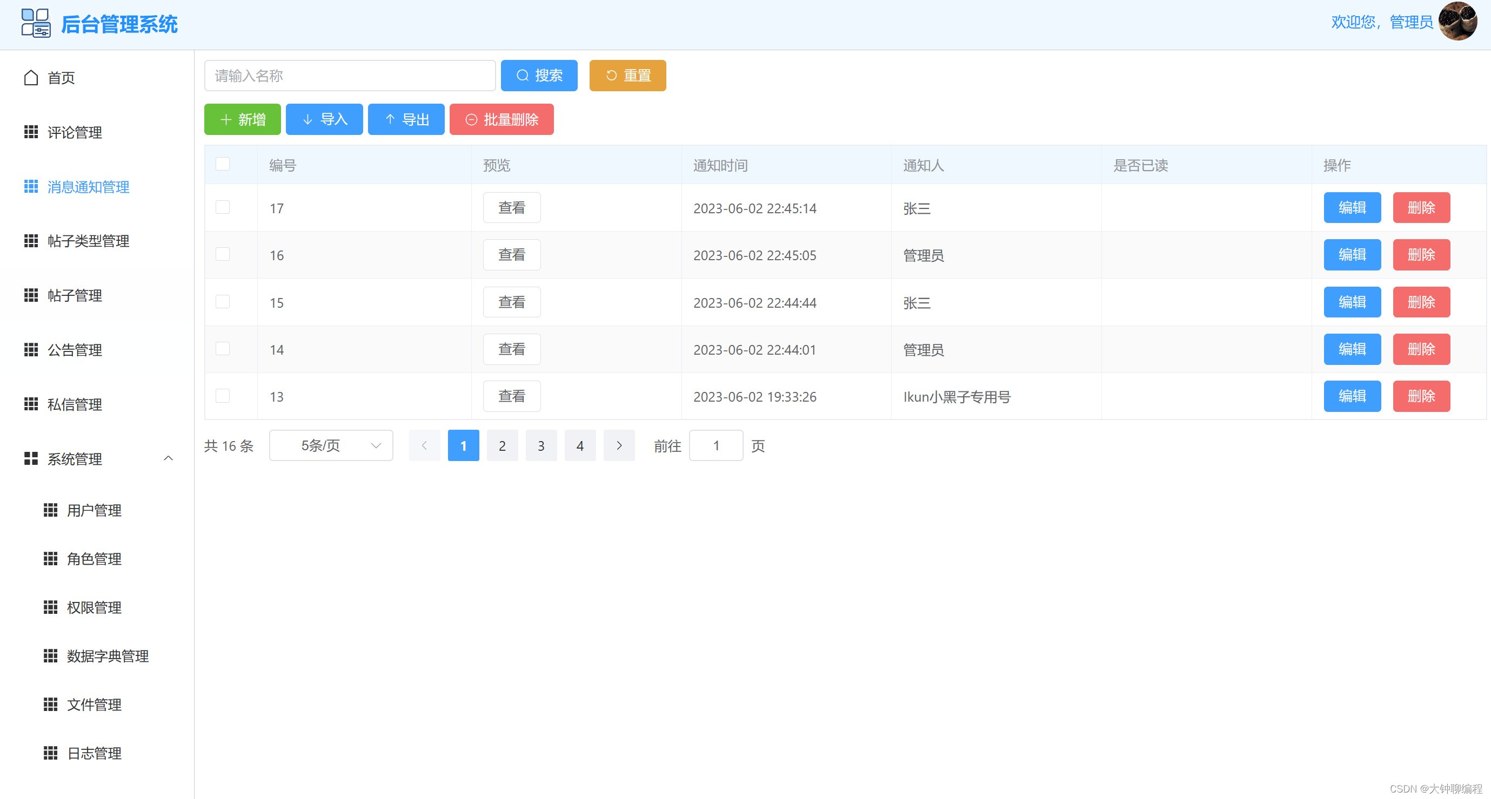The image size is (1491, 799).
Task: Jump to page 4
Action: [x=580, y=445]
